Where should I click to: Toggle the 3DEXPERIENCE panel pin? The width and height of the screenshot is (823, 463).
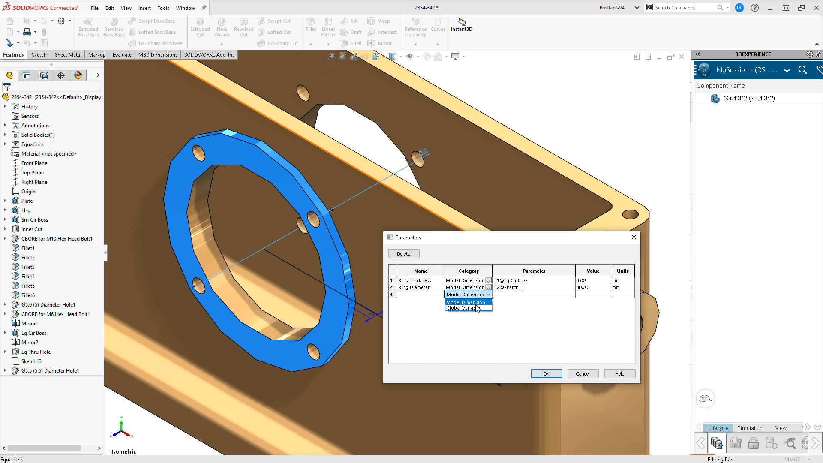point(818,54)
